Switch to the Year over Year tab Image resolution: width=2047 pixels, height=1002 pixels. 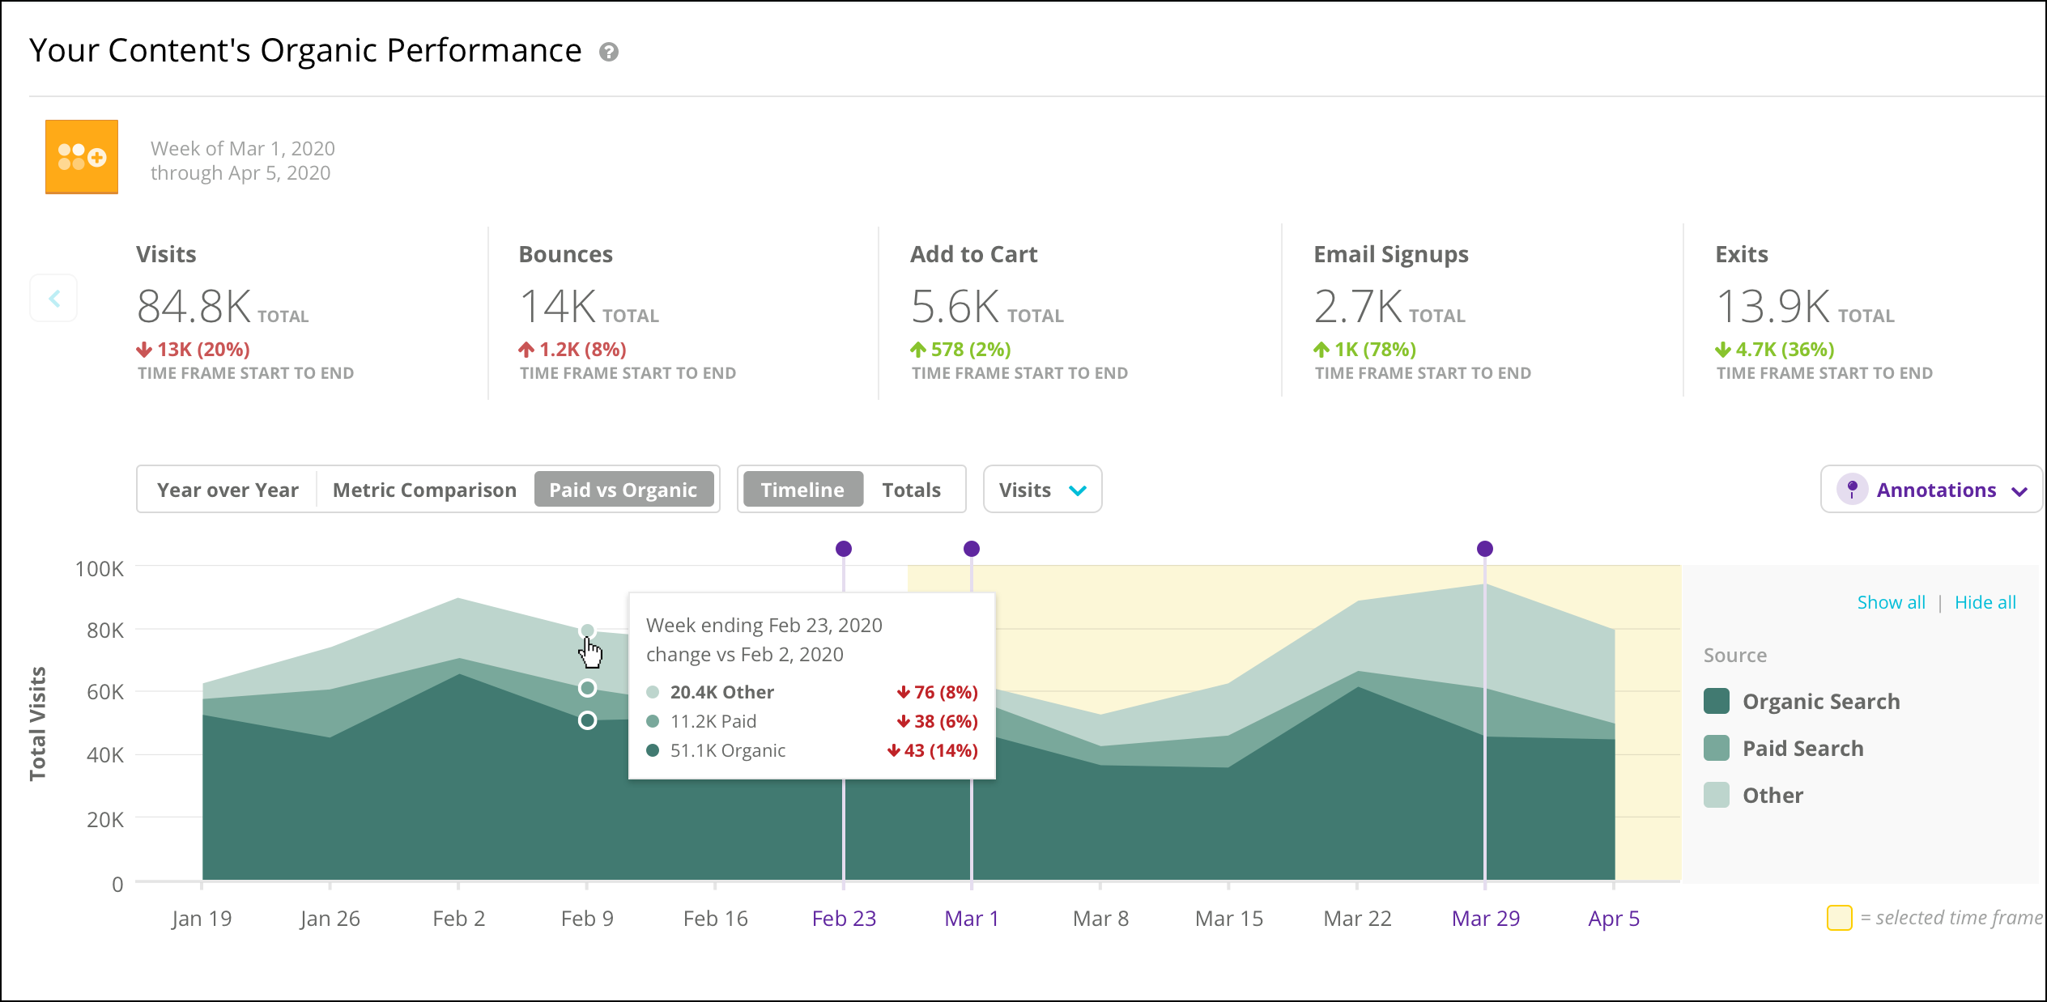[x=228, y=490]
